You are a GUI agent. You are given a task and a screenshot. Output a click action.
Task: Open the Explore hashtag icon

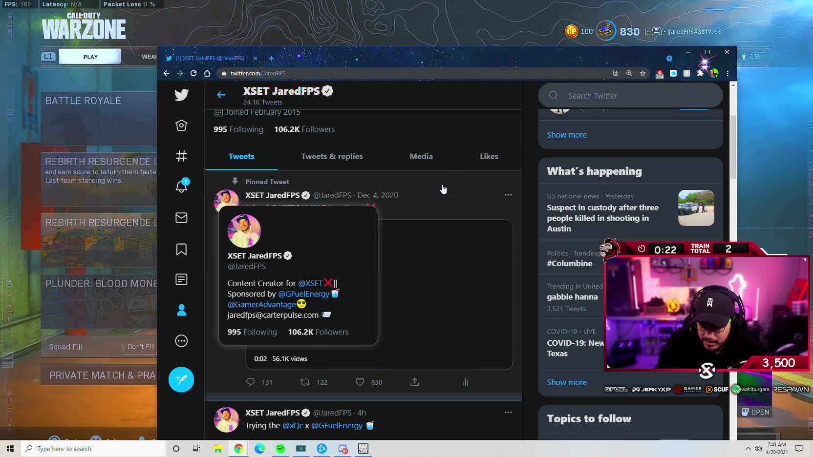pyautogui.click(x=181, y=156)
